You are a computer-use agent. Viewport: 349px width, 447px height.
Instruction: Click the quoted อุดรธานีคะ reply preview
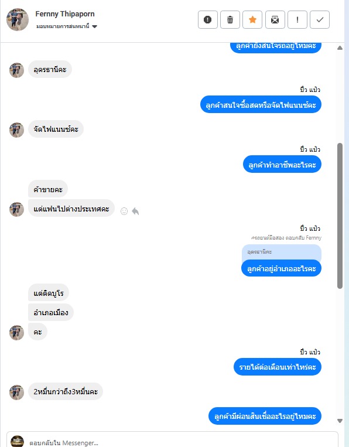click(x=282, y=252)
